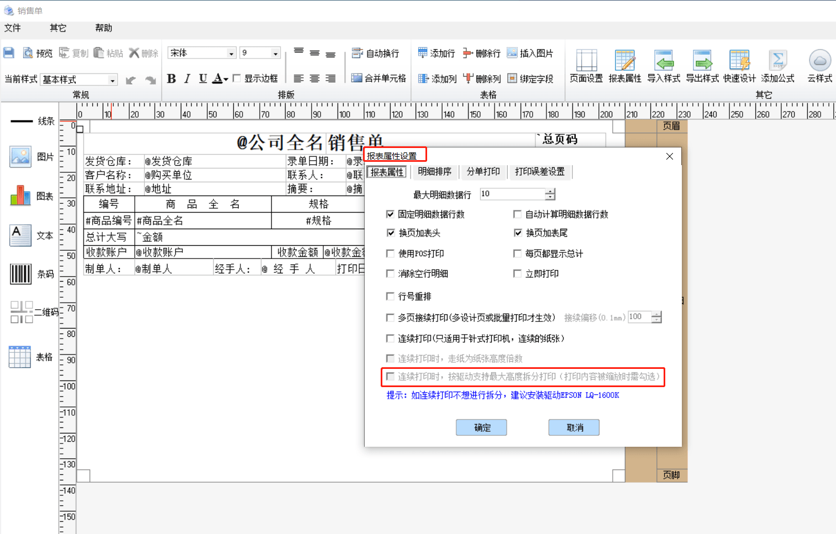Click the 复制 copy icon
836x534 pixels.
tap(73, 53)
